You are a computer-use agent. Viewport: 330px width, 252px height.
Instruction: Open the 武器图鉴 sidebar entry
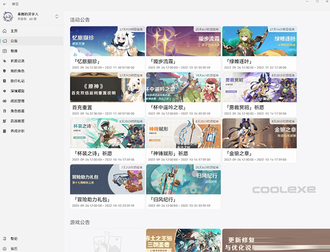point(31,121)
